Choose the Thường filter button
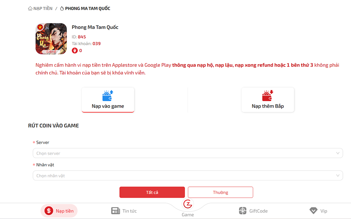This screenshot has height=219, width=351. [220, 192]
